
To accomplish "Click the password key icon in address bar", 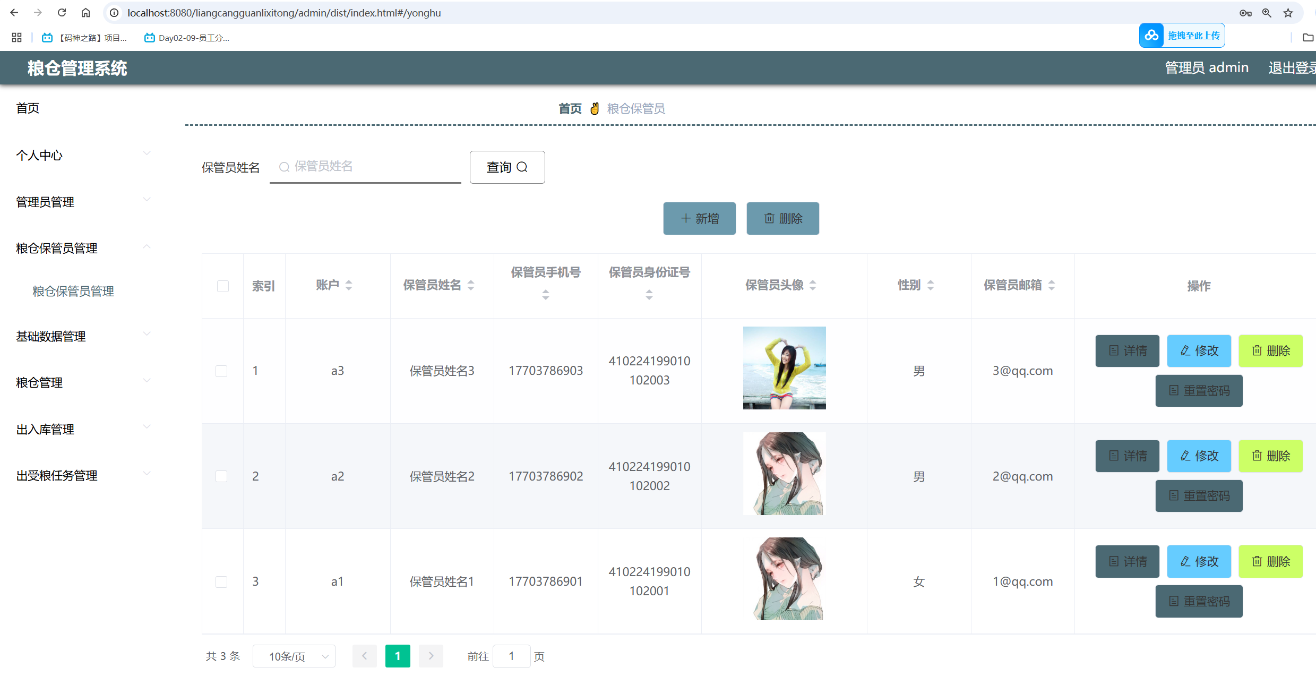I will pos(1245,13).
